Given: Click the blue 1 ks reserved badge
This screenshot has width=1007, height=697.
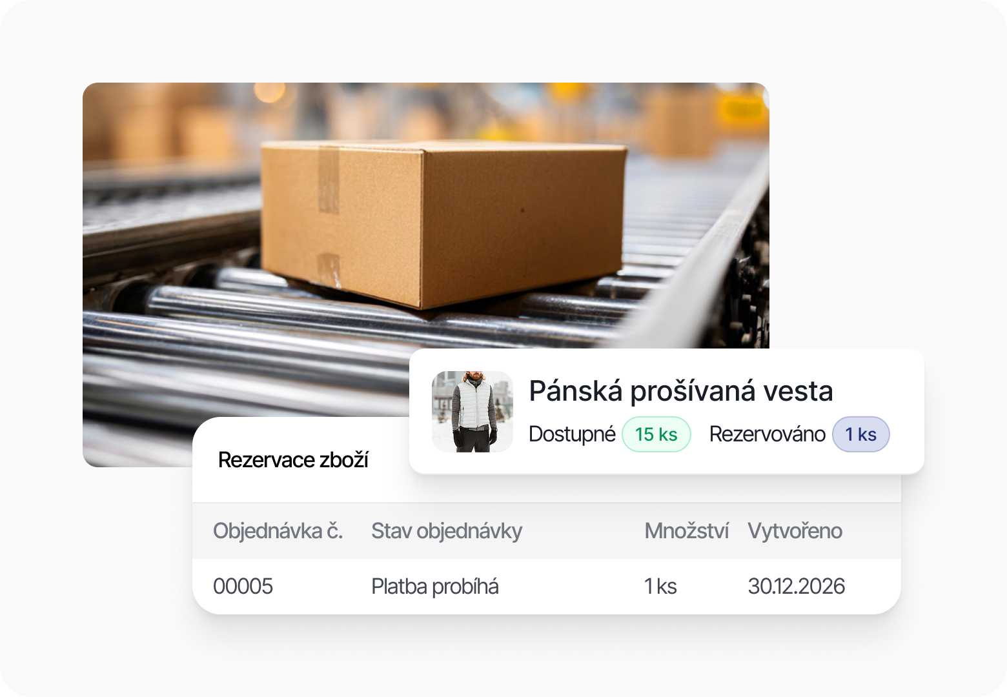Looking at the screenshot, I should [861, 434].
